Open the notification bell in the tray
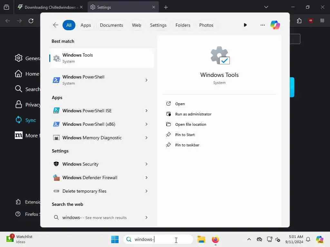 tap(308, 239)
